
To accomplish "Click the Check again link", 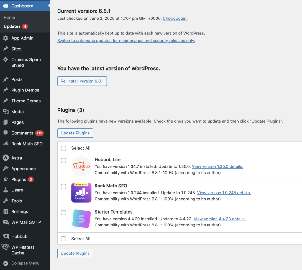I will [175, 18].
